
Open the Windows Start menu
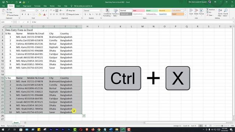pyautogui.click(x=3, y=129)
